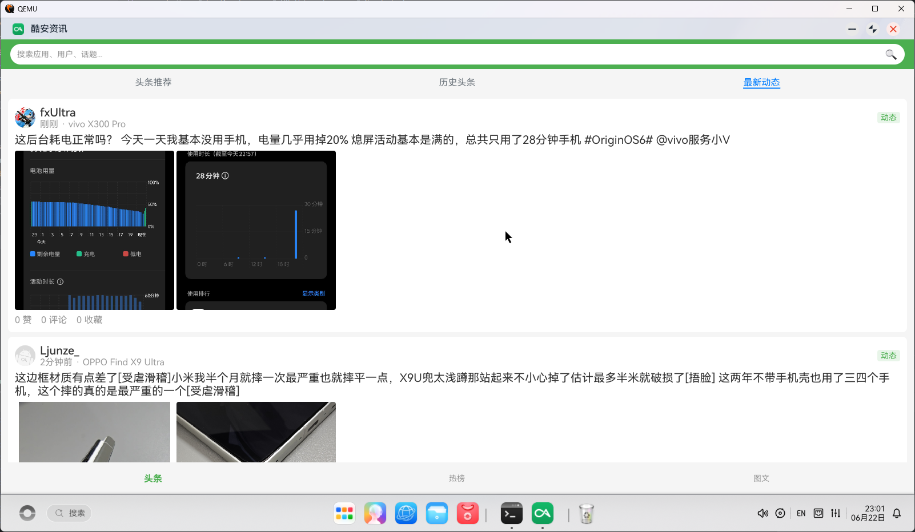Viewport: 915px width, 532px height.
Task: Open the notification bell
Action: click(x=897, y=513)
